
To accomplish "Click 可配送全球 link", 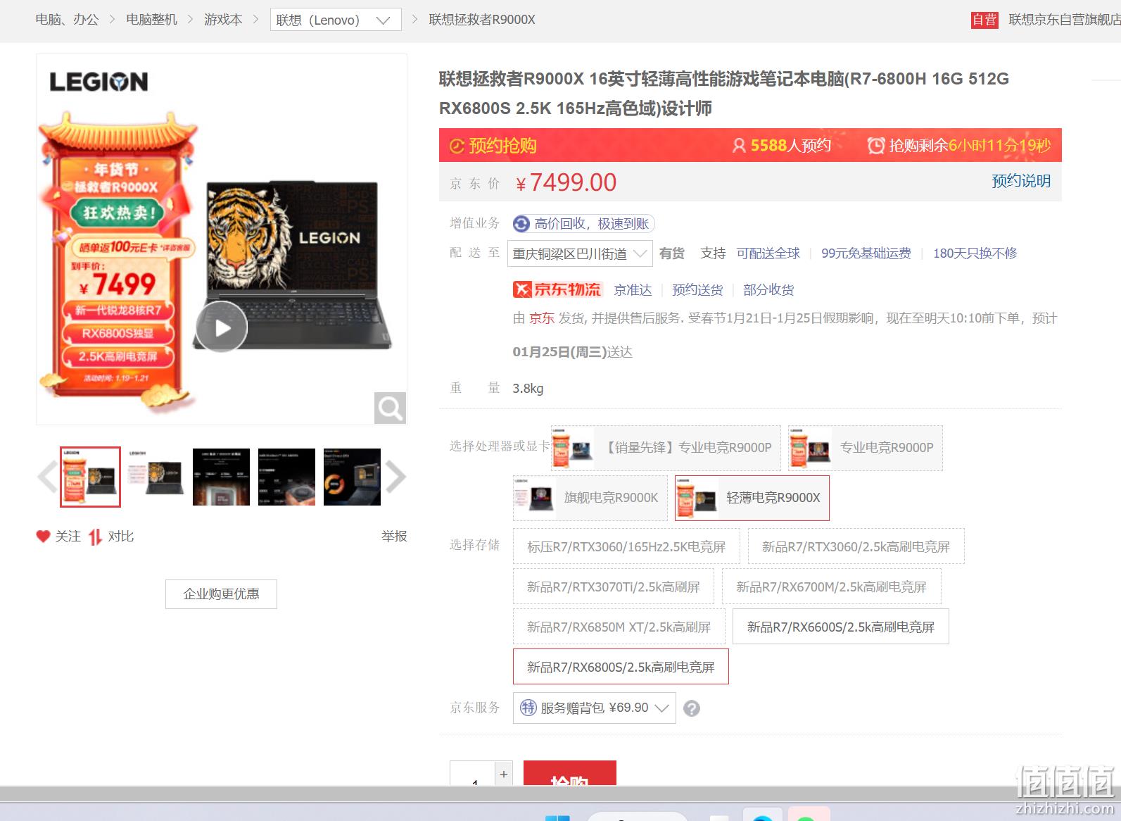I will (x=768, y=253).
